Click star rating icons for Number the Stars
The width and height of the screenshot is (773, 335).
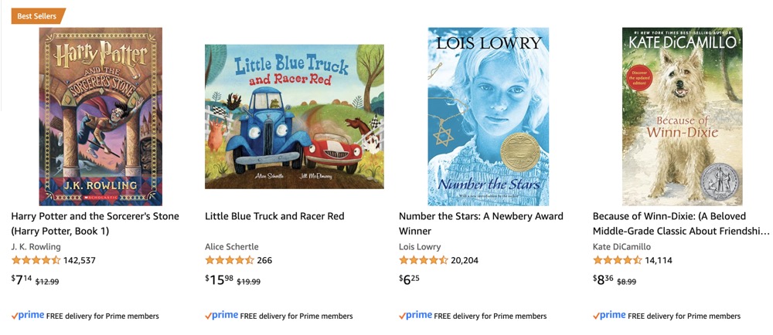[424, 260]
